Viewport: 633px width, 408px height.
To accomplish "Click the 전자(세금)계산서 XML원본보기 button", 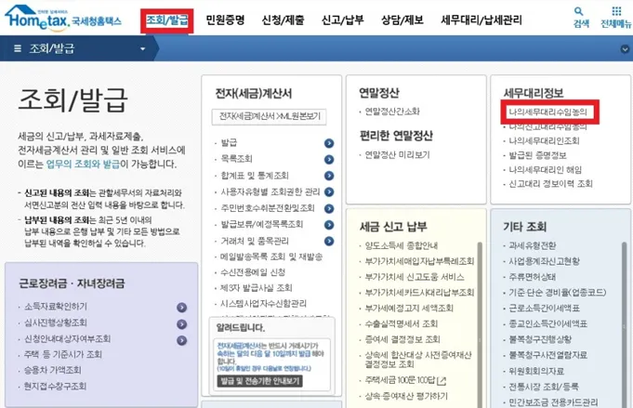I will 269,116.
